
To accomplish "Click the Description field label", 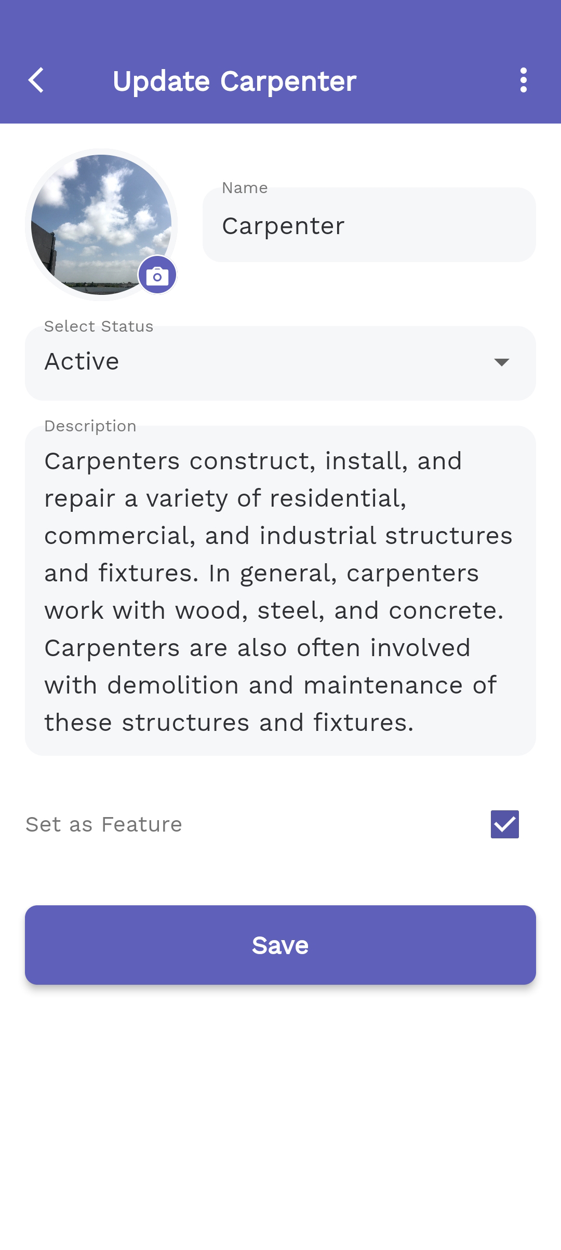I will [90, 426].
